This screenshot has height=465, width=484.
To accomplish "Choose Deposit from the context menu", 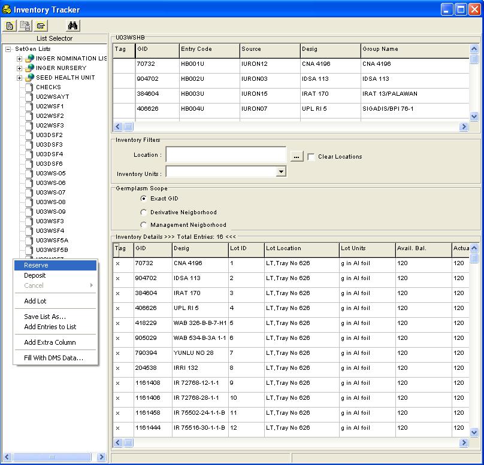I will pos(55,275).
